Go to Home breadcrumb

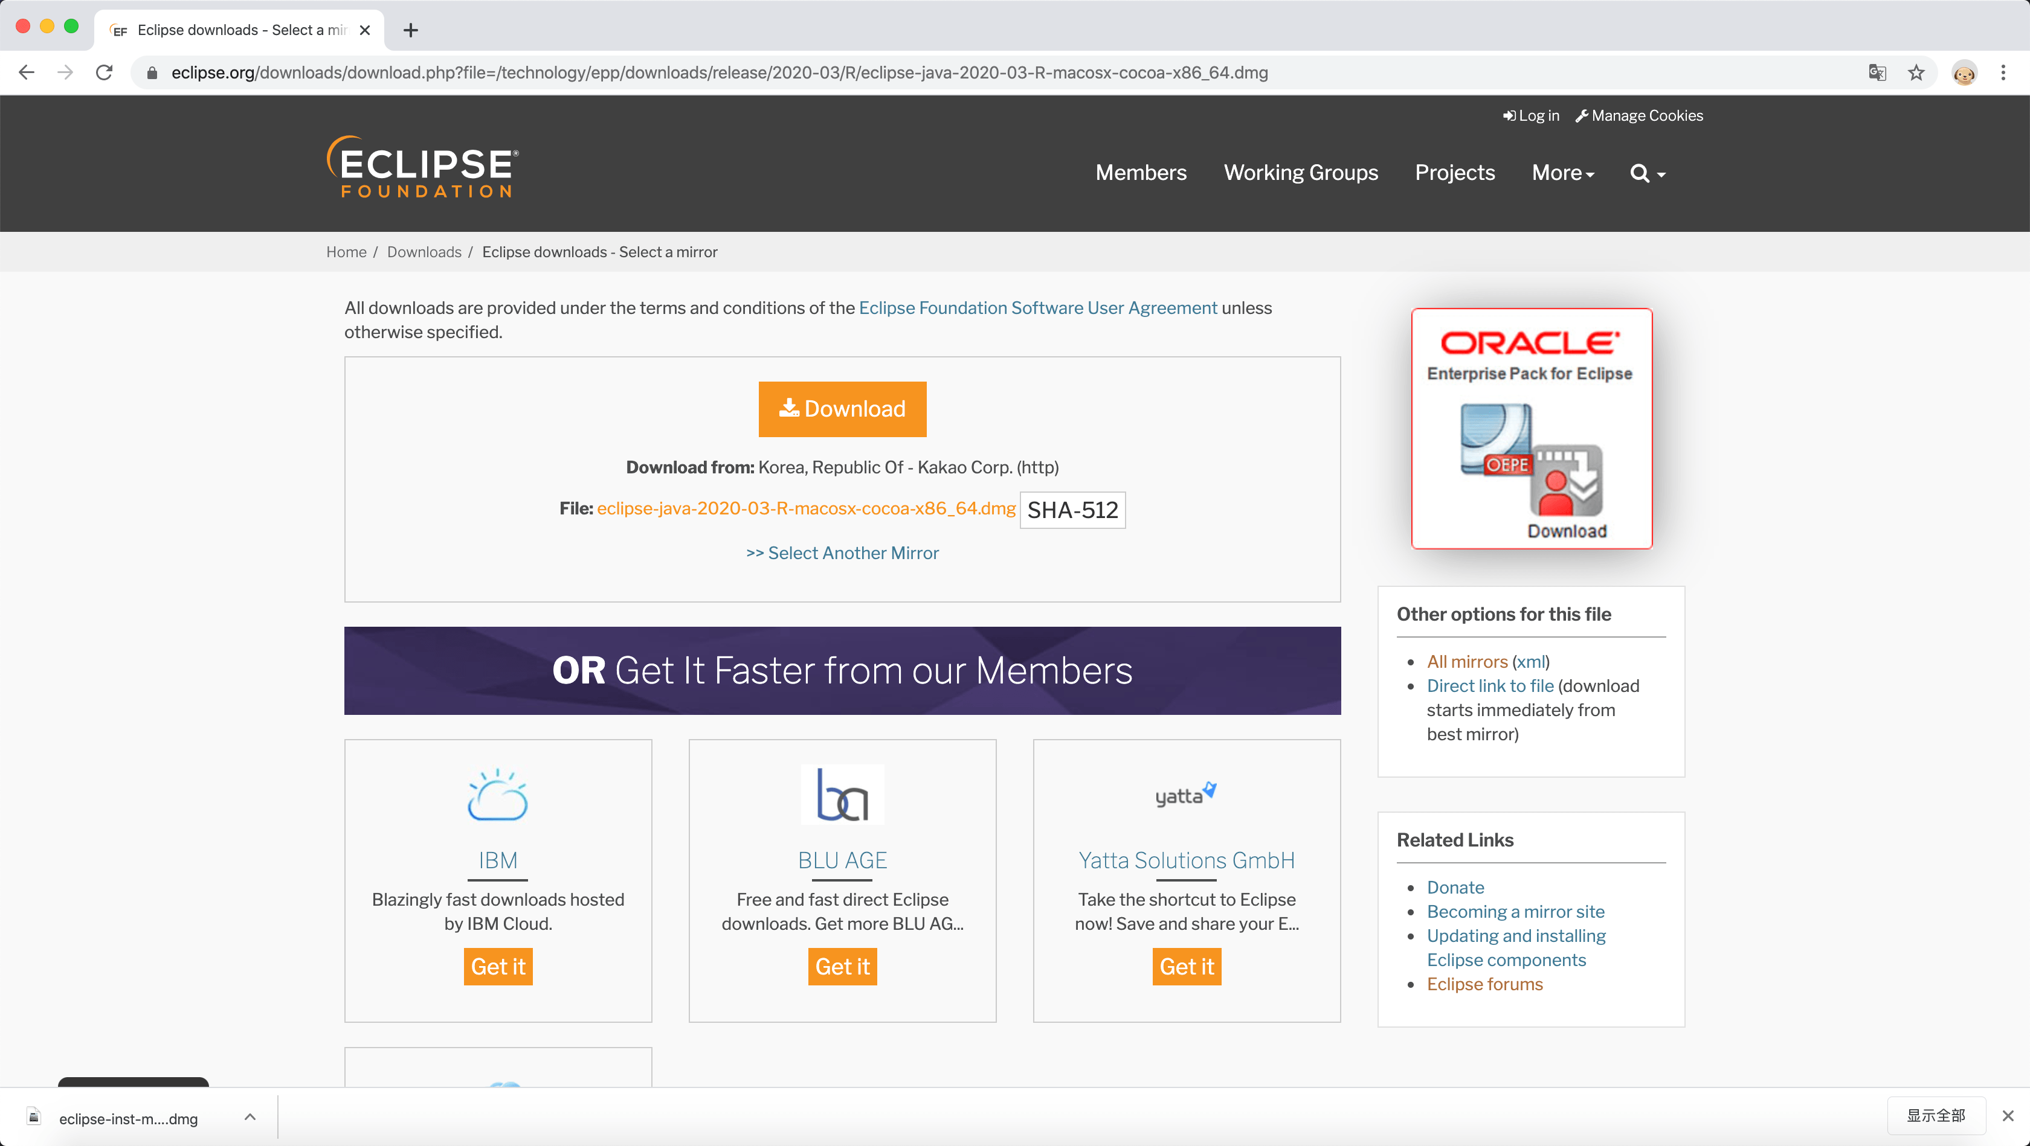[346, 252]
